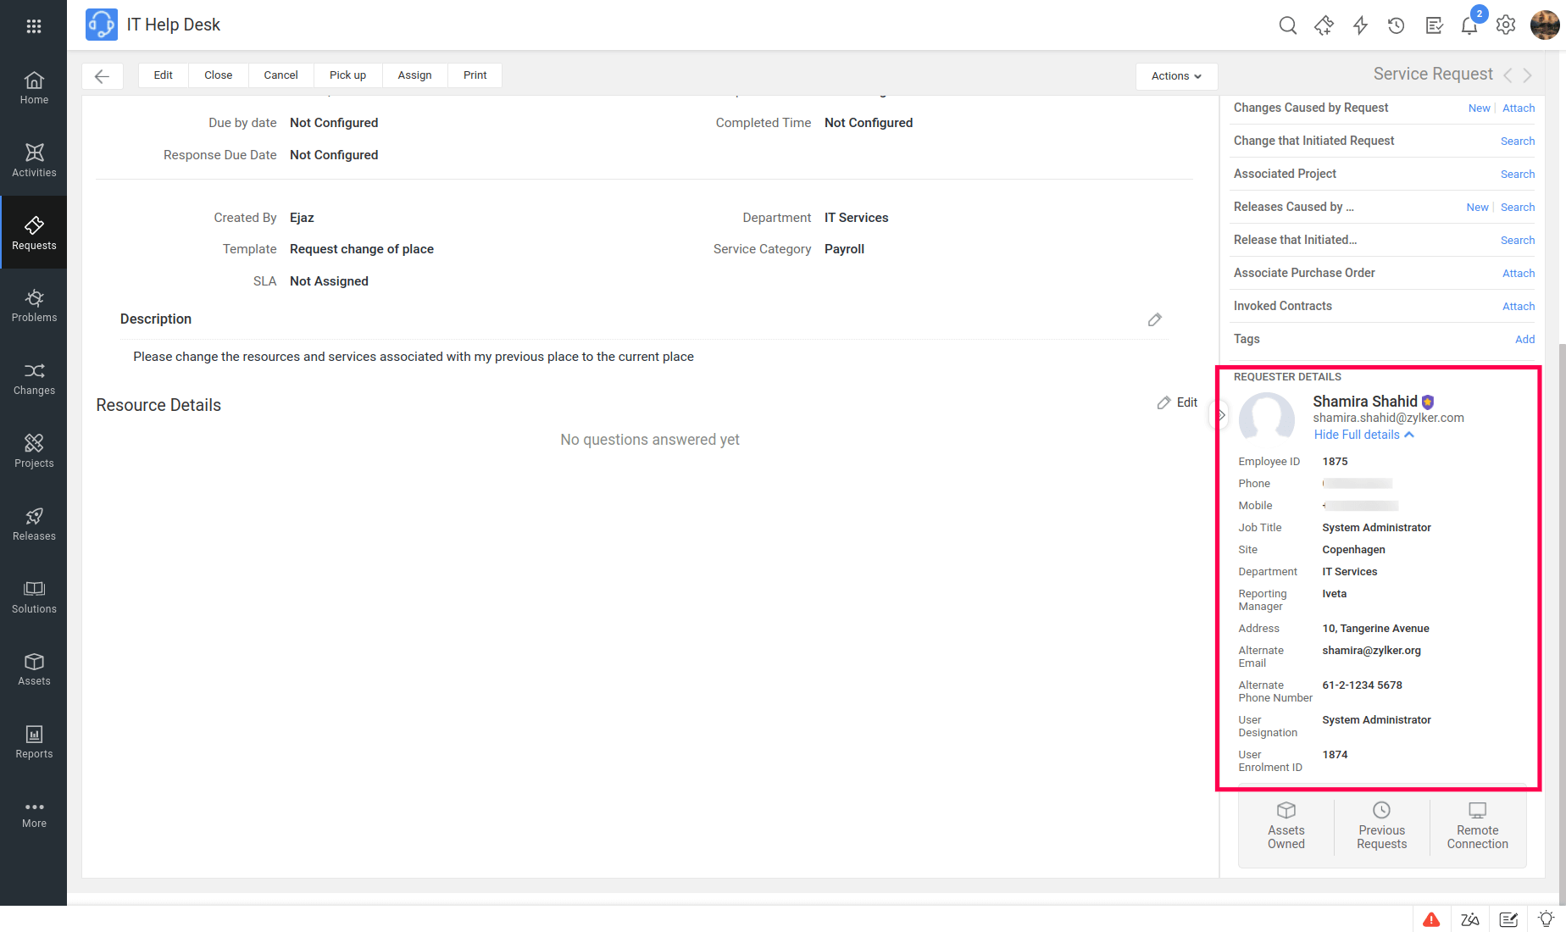The height and width of the screenshot is (932, 1566).
Task: Assign the request to a technician
Action: (x=414, y=75)
